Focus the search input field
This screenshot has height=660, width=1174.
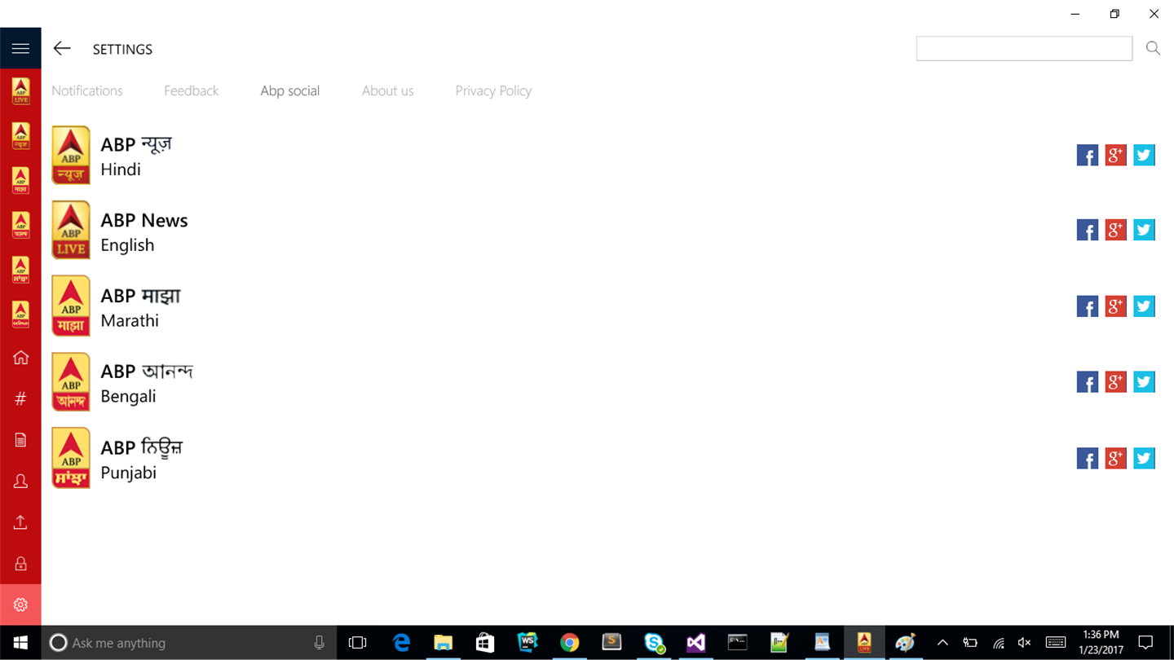point(1024,49)
